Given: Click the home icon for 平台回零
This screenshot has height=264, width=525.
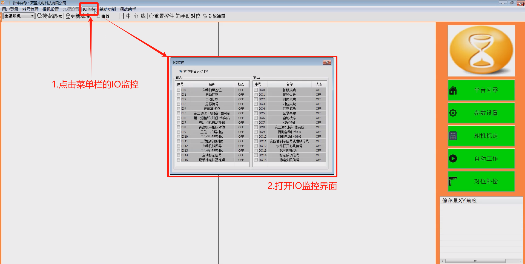Looking at the screenshot, I should click(x=453, y=90).
